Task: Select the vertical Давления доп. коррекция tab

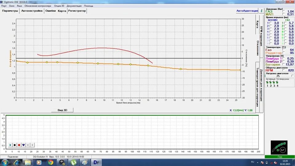Action: coord(261,85)
